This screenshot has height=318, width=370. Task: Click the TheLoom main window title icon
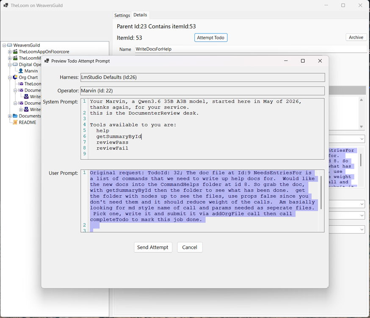6,5
